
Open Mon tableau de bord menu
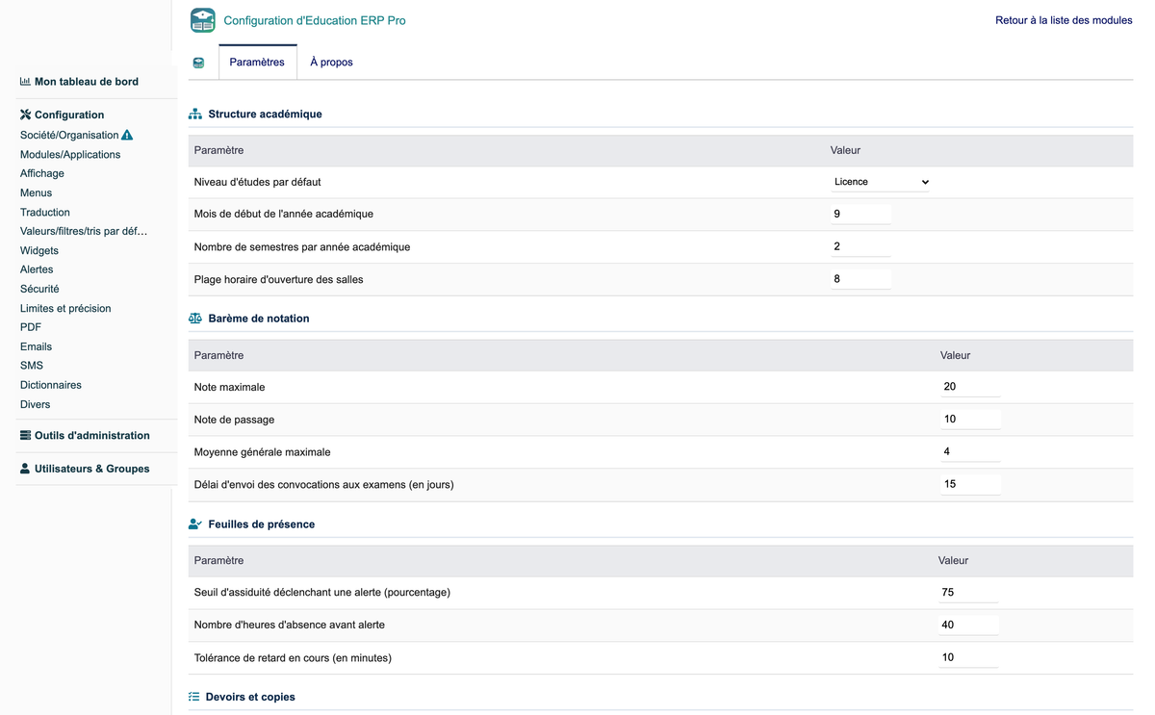click(87, 82)
